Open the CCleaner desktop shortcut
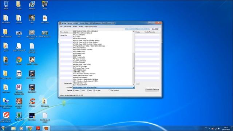Image resolution: width=233 pixels, height=131 pixels. coord(32,103)
